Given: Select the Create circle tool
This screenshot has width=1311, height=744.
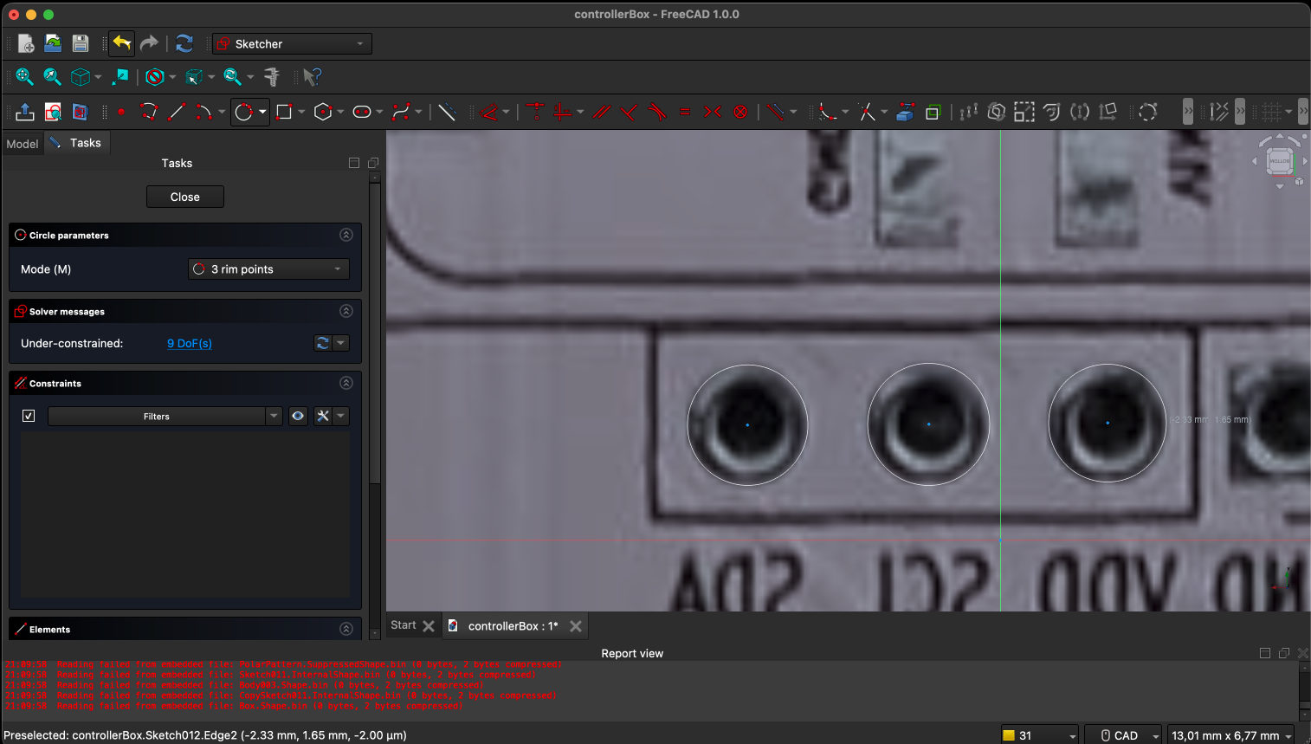Looking at the screenshot, I should pos(243,112).
